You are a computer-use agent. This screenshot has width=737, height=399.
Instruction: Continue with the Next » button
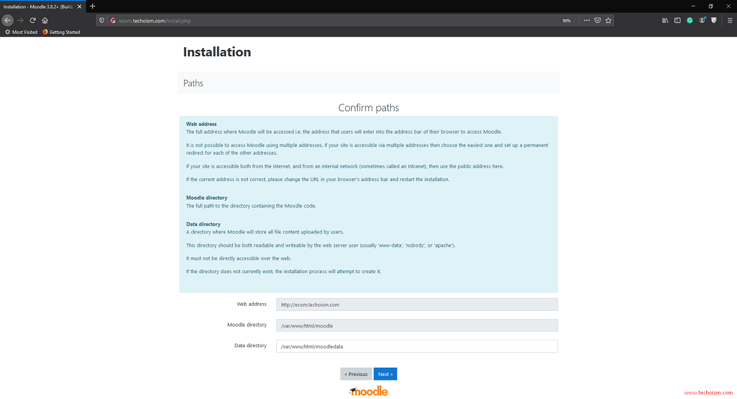point(385,374)
